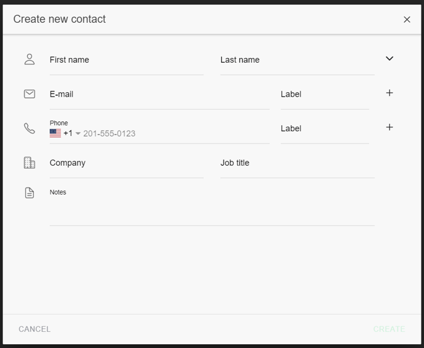424x348 pixels.
Task: Add another phone number with plus icon
Action: point(389,127)
